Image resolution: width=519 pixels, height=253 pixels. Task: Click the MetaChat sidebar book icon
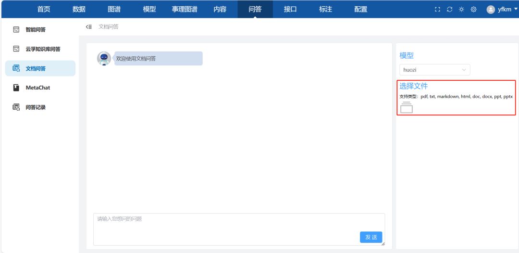(16, 88)
